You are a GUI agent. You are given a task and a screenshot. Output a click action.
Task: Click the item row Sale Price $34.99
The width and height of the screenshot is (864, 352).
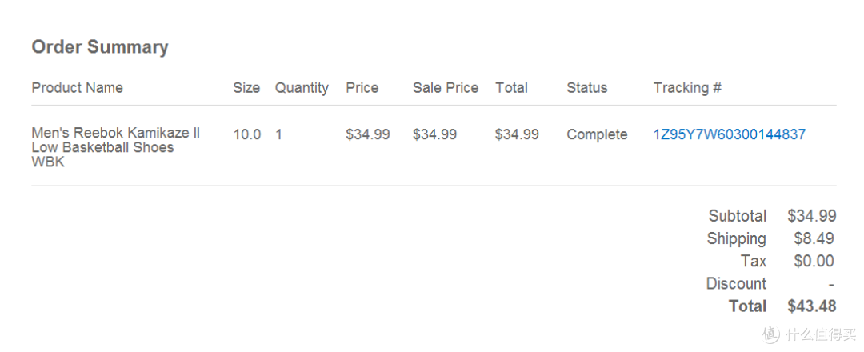pos(434,134)
